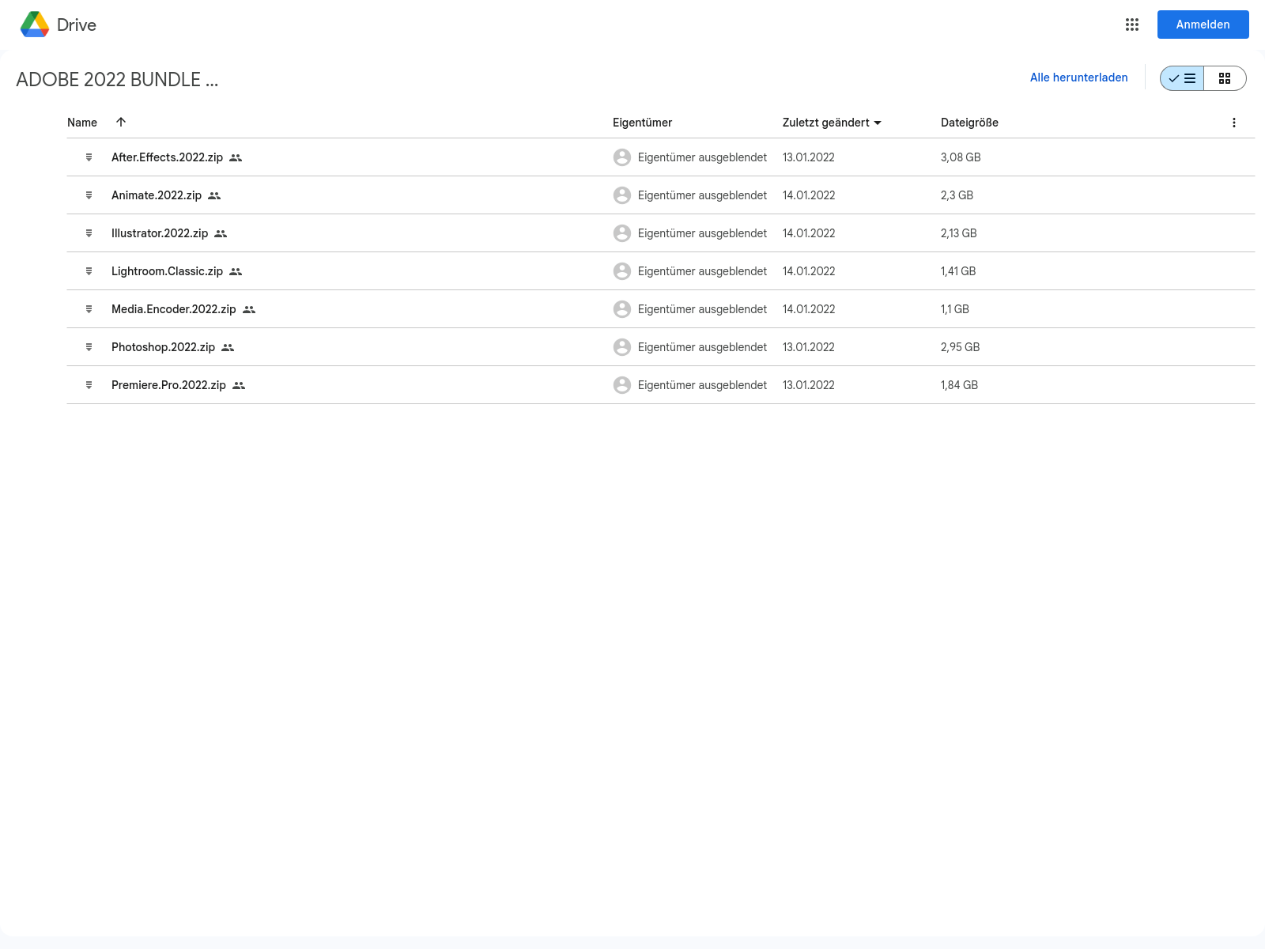1265x949 pixels.
Task: Click the Anmelden sign-in button
Action: (x=1203, y=25)
